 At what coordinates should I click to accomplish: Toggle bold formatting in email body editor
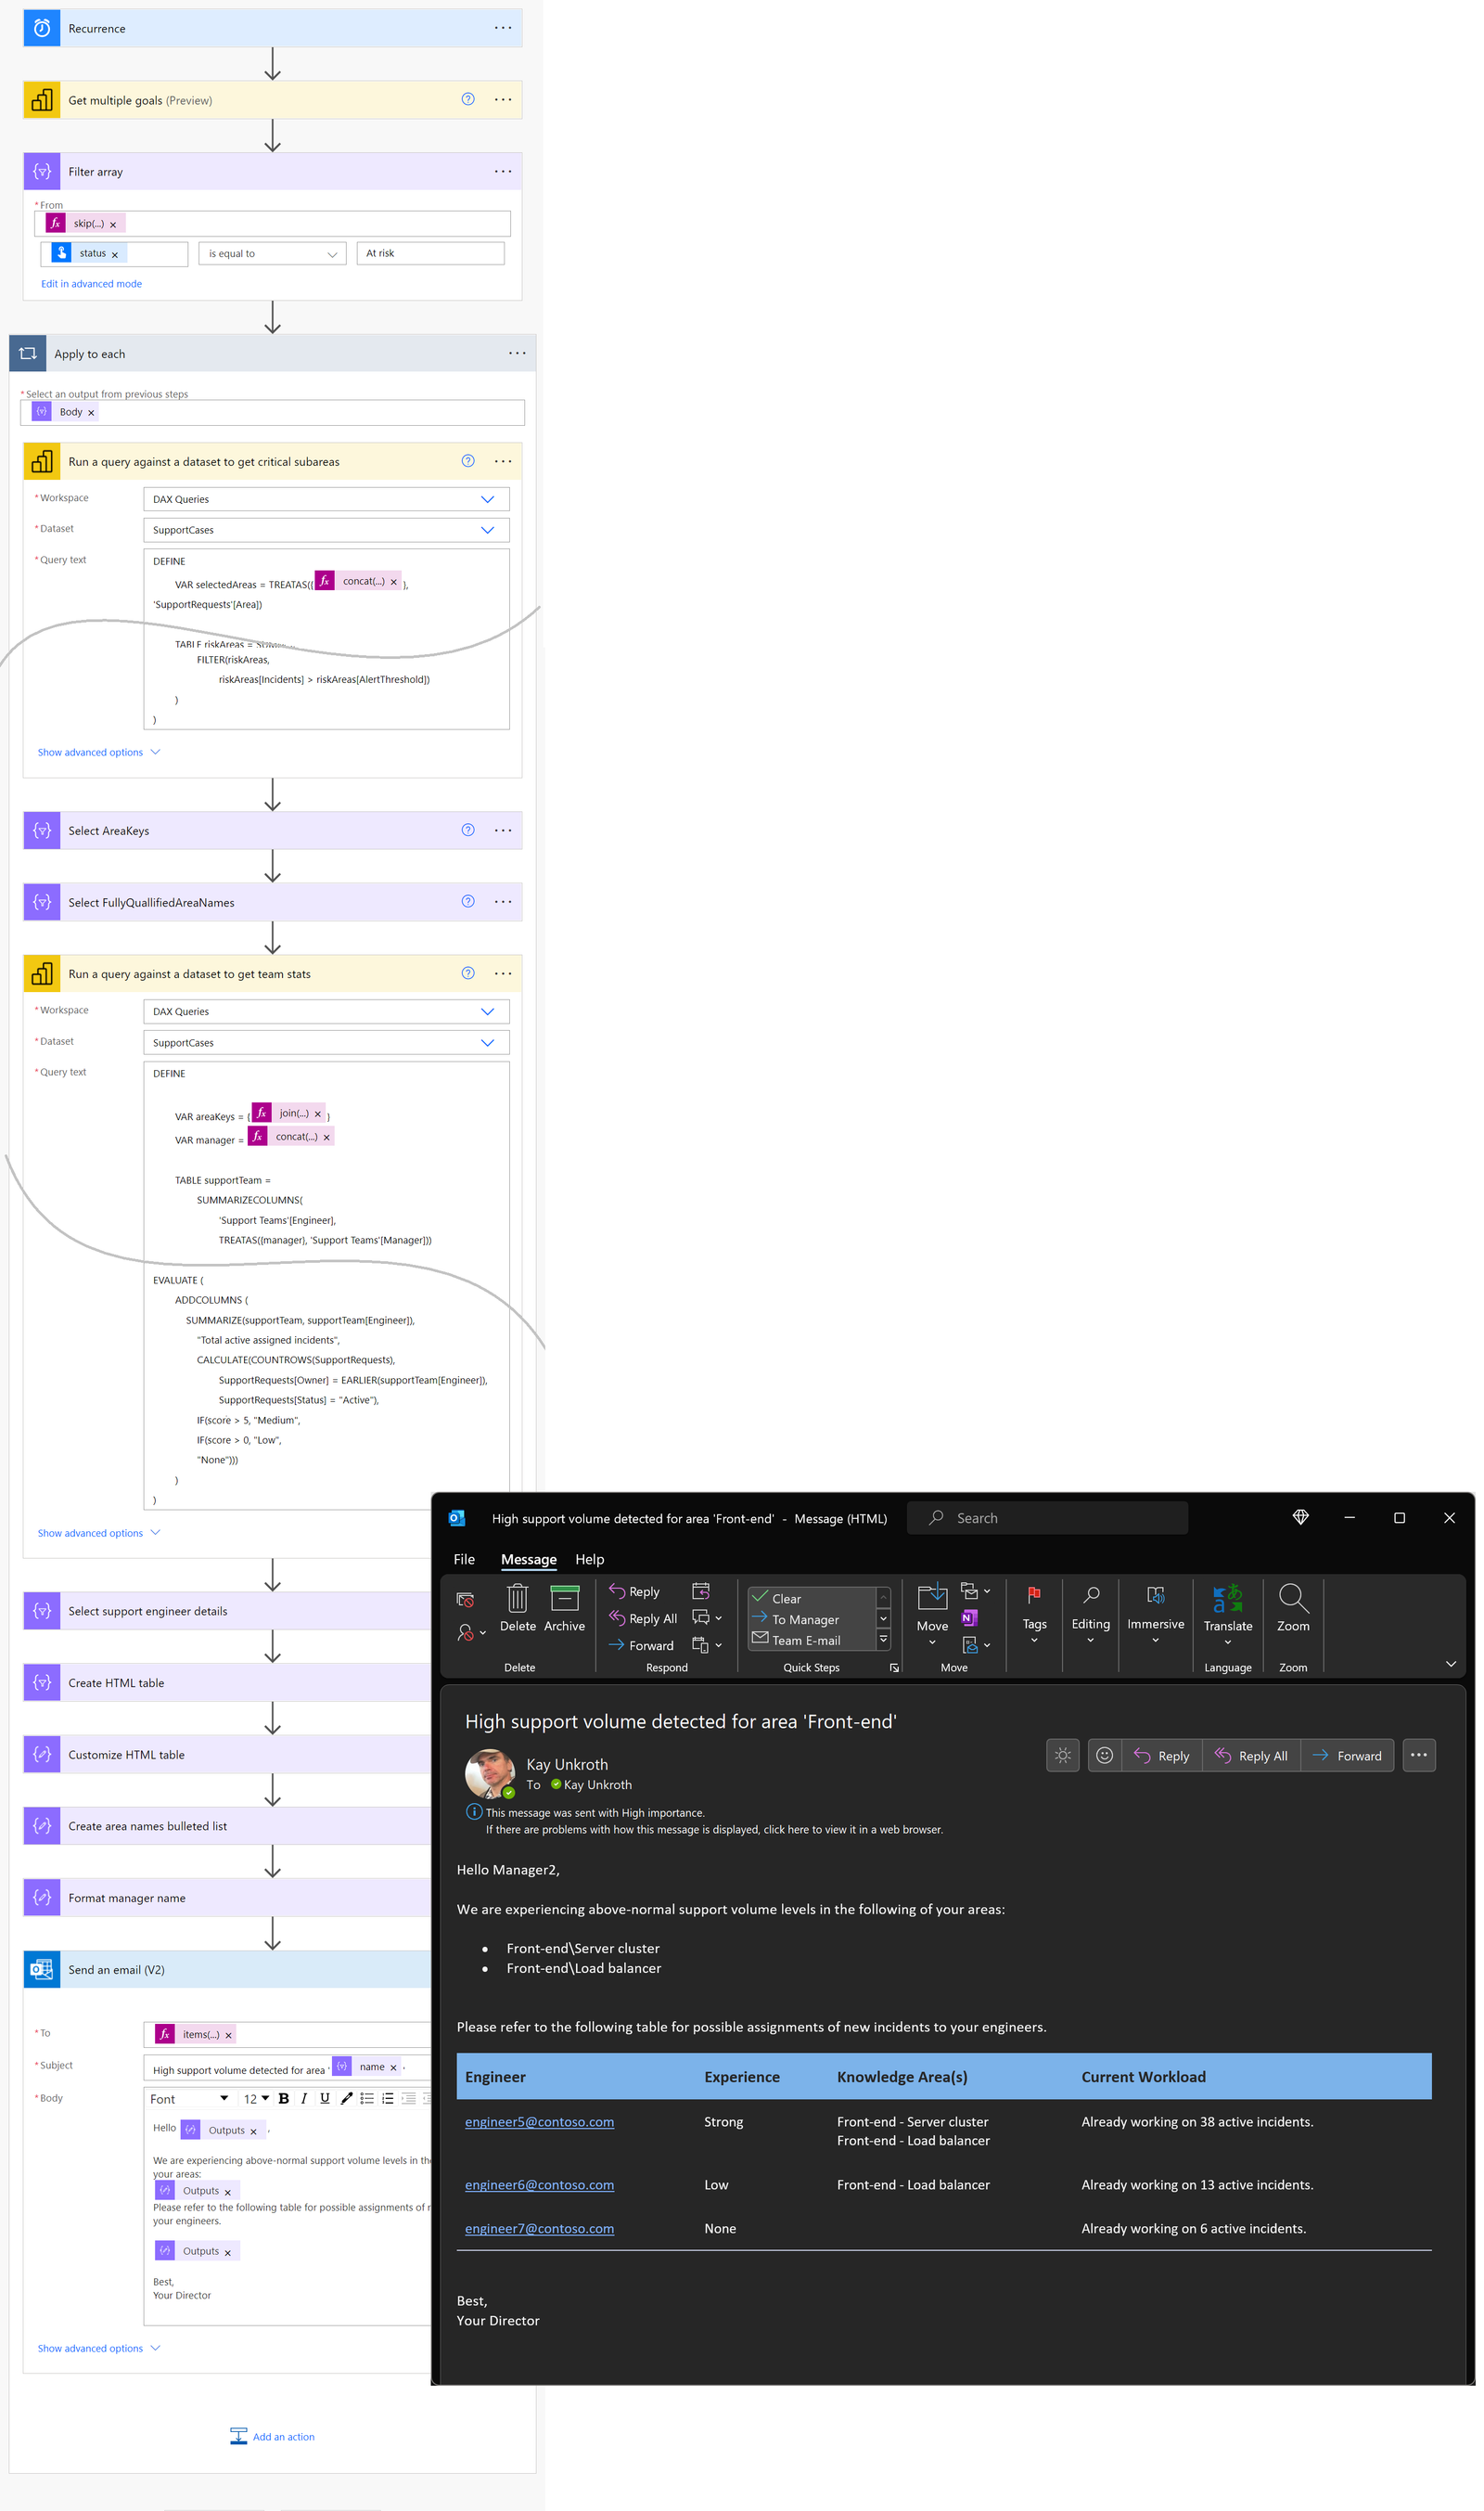283,2098
